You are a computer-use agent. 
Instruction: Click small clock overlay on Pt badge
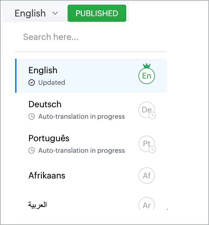coord(152,149)
